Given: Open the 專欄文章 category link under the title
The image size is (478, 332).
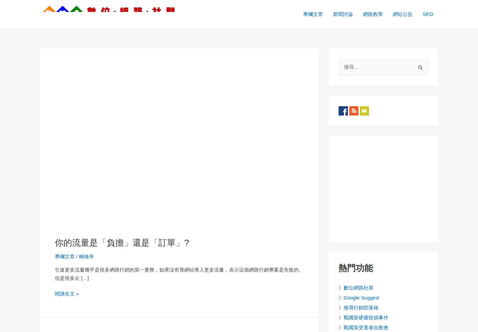Looking at the screenshot, I should tap(65, 257).
